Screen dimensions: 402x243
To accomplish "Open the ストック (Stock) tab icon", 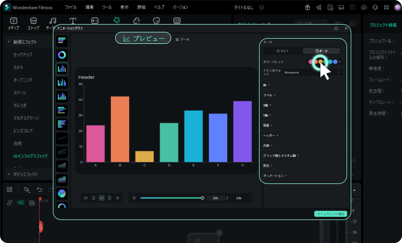I will click(33, 22).
